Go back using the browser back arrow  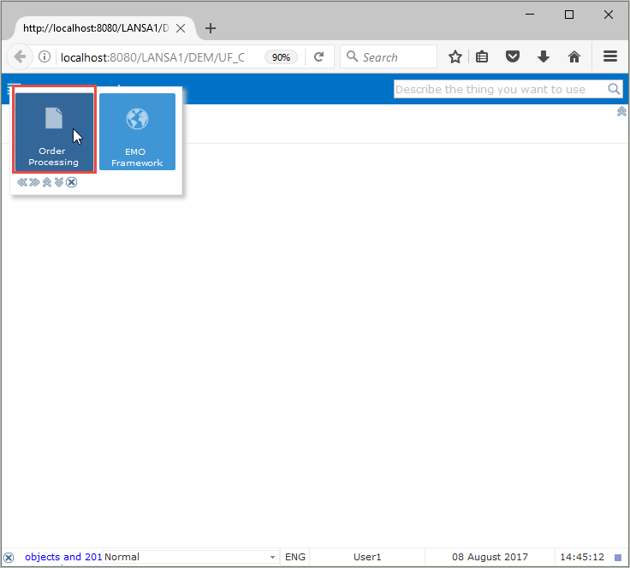click(x=20, y=57)
